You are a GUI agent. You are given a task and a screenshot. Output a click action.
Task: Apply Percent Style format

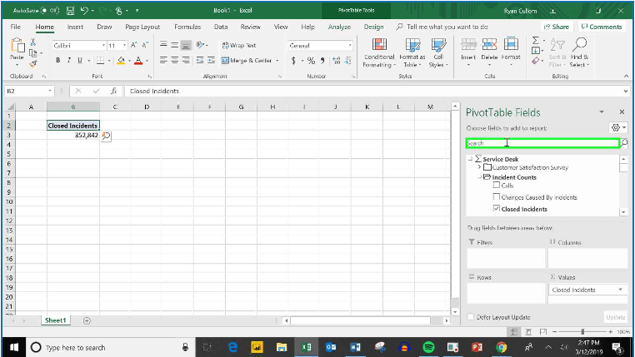tap(311, 61)
